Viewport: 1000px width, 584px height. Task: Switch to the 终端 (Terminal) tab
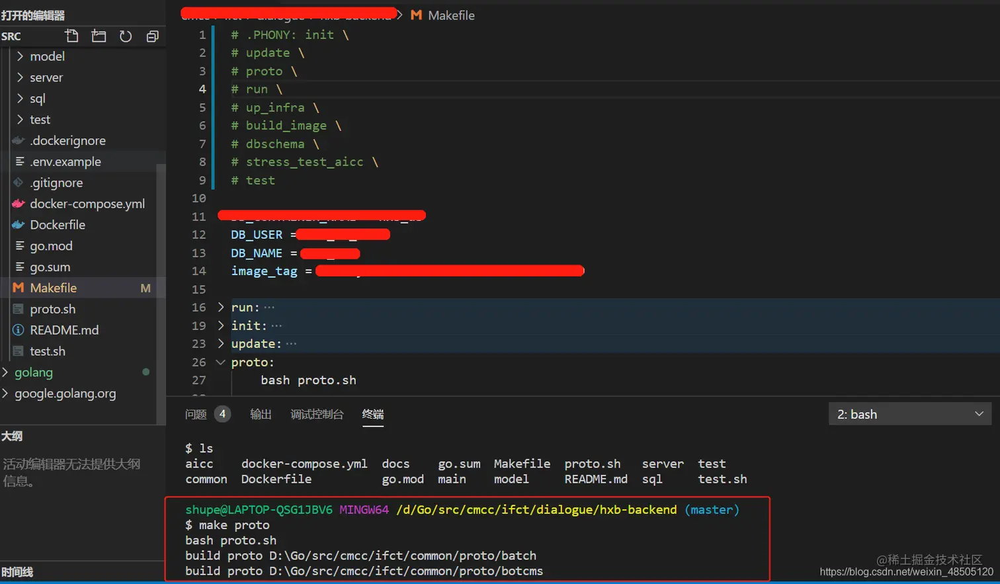click(373, 414)
